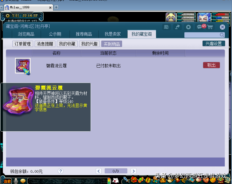This screenshot has width=232, height=184.
Task: Expand the tab list dropdown arrow
Action: point(1,7)
